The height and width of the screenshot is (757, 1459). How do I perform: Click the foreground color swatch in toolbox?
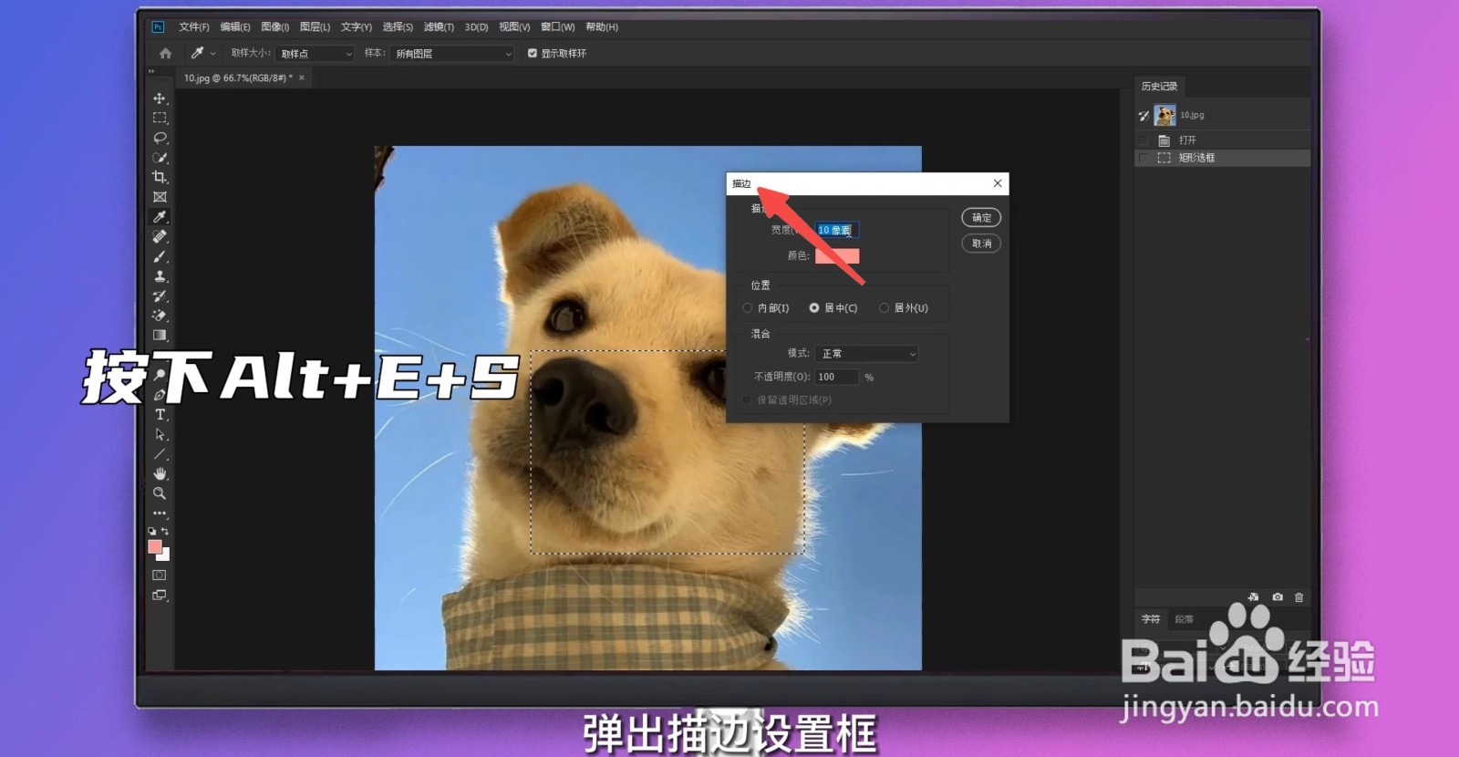pyautogui.click(x=155, y=547)
